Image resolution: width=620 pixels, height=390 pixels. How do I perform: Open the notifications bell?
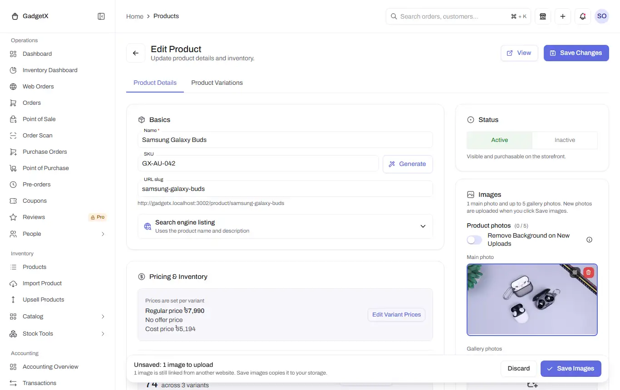(x=583, y=16)
